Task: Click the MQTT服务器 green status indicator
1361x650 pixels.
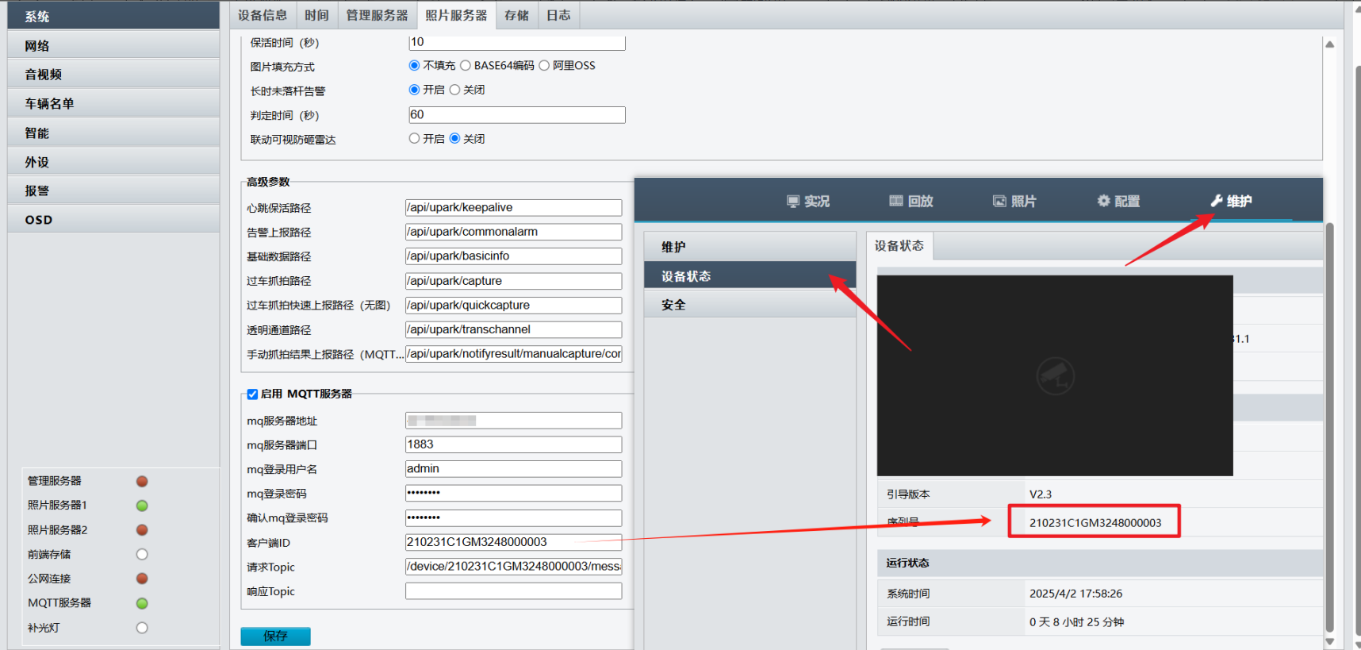Action: tap(142, 603)
